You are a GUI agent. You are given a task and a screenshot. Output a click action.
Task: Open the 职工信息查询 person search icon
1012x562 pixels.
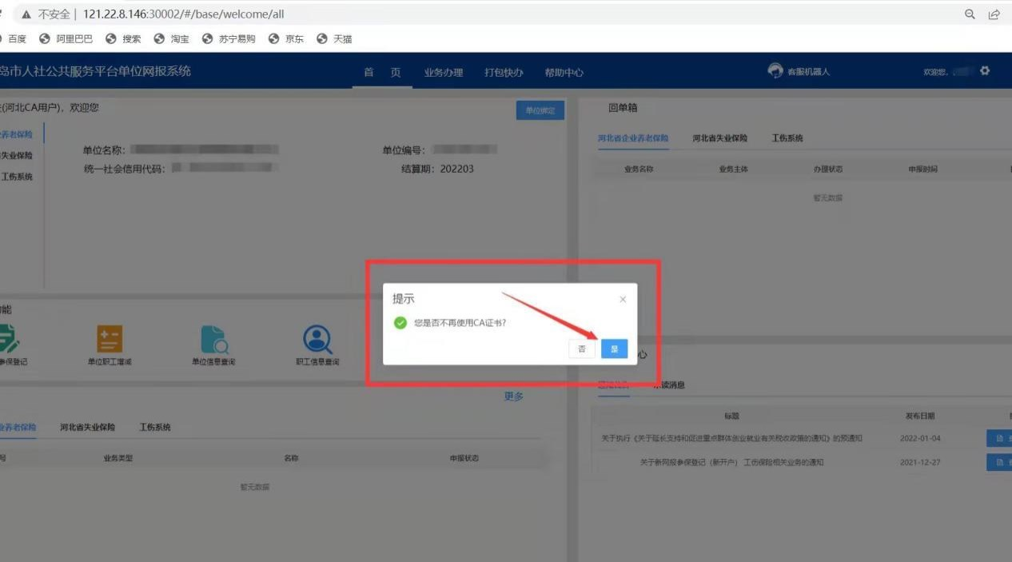coord(317,339)
